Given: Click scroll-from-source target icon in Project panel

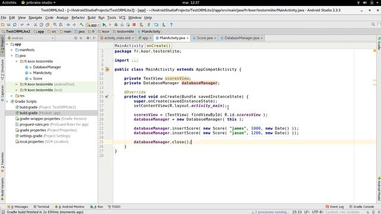Looking at the screenshot, I should click(x=76, y=38).
